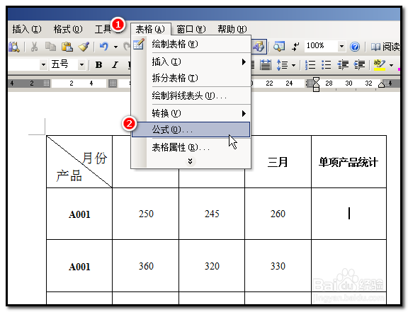Click the 表格(A) menu title
Viewport: 408px width, 312px height.
(x=150, y=29)
